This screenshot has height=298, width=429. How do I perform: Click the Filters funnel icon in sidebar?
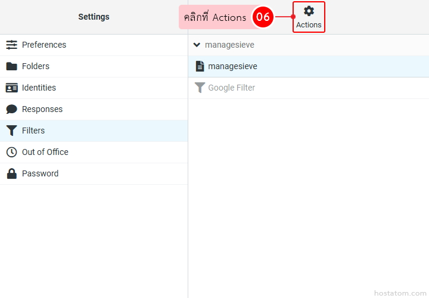(11, 131)
